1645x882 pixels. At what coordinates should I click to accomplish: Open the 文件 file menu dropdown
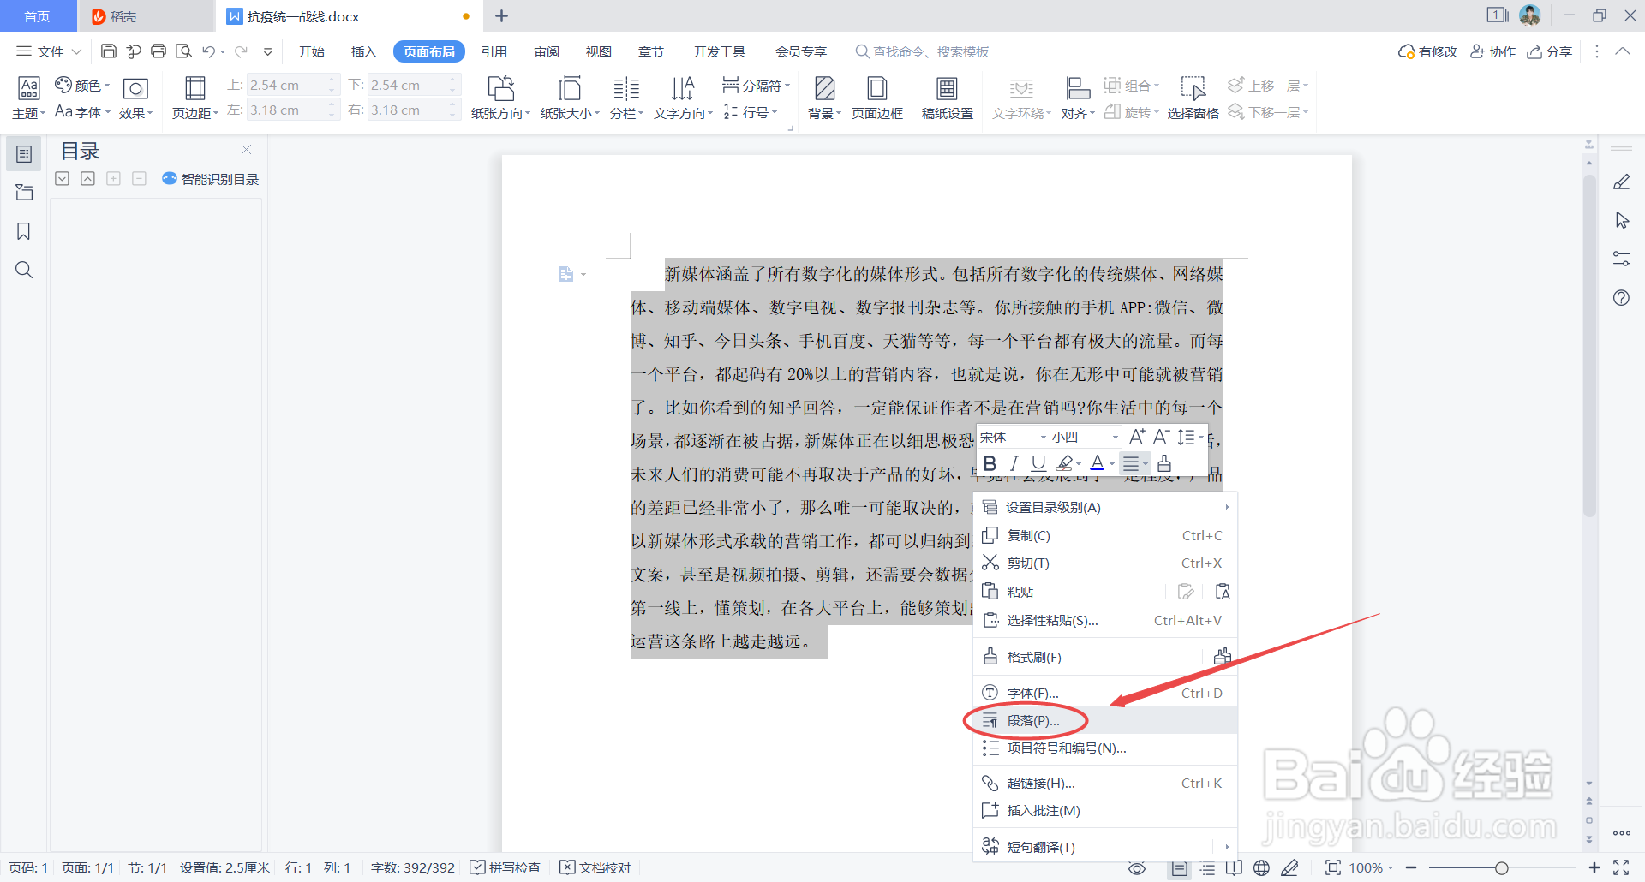click(x=49, y=51)
